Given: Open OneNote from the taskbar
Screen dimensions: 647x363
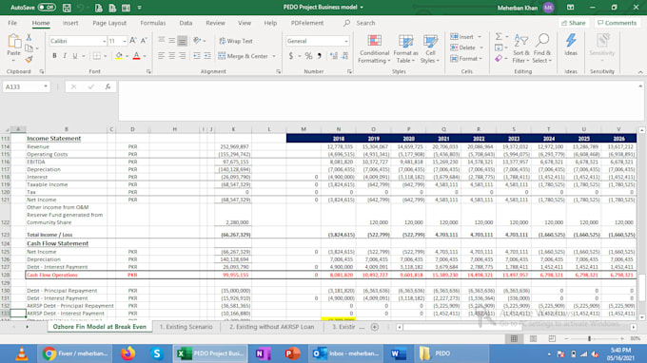Looking at the screenshot, I should (263, 353).
